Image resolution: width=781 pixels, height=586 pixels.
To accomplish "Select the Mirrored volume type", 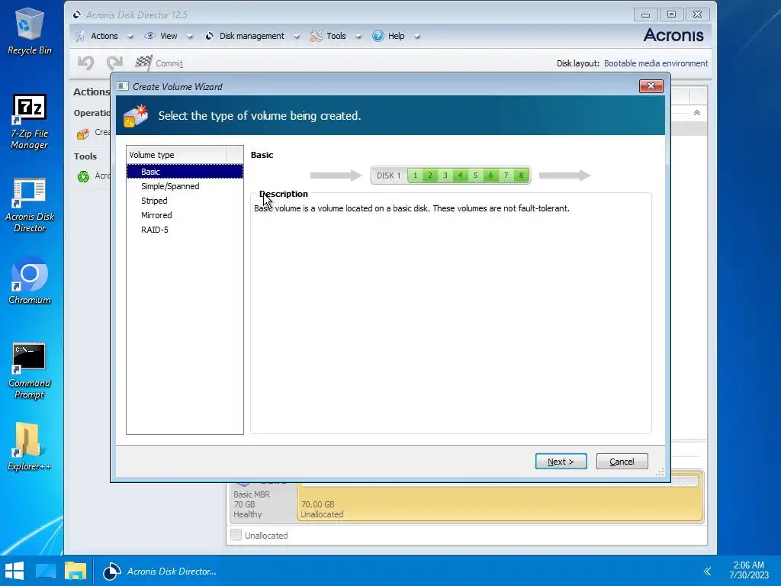I will 185,214.
